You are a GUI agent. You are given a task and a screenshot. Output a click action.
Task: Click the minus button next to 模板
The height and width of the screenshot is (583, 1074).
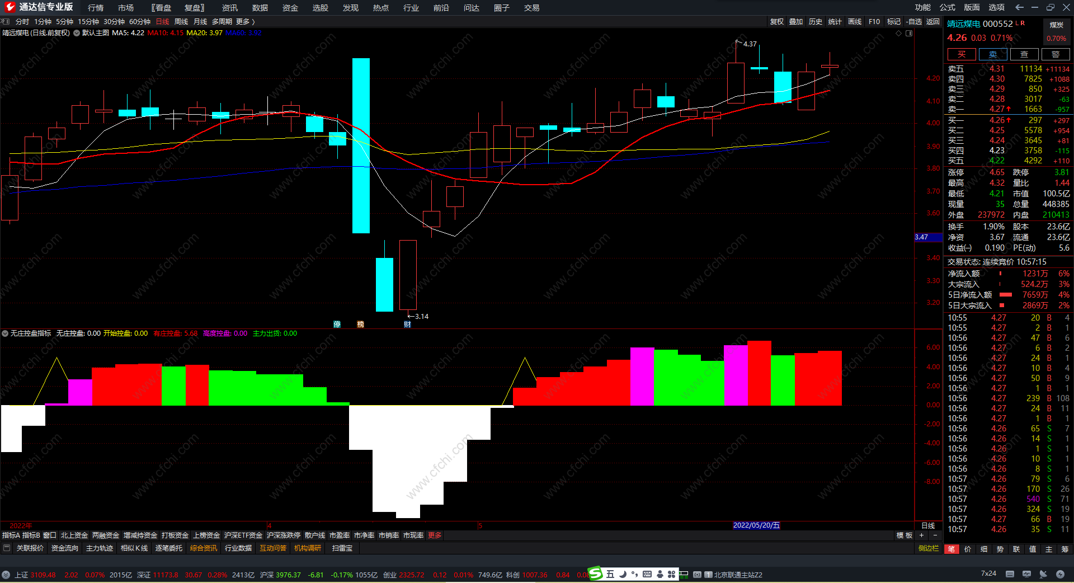click(935, 535)
